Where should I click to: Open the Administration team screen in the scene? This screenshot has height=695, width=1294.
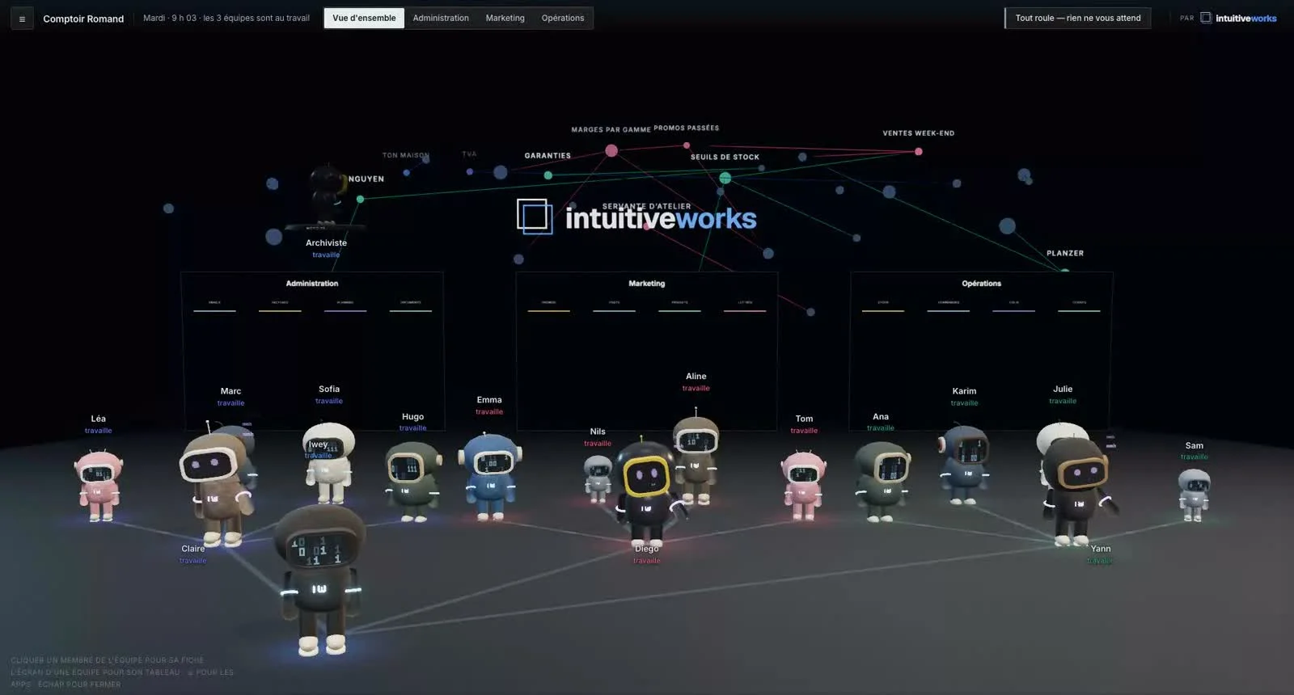coord(312,352)
